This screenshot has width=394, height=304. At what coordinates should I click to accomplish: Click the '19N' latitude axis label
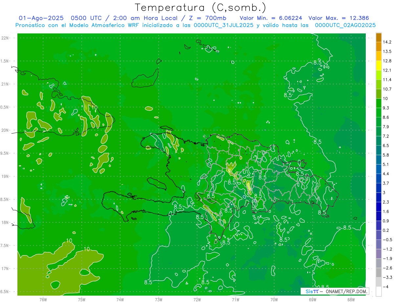click(5, 176)
